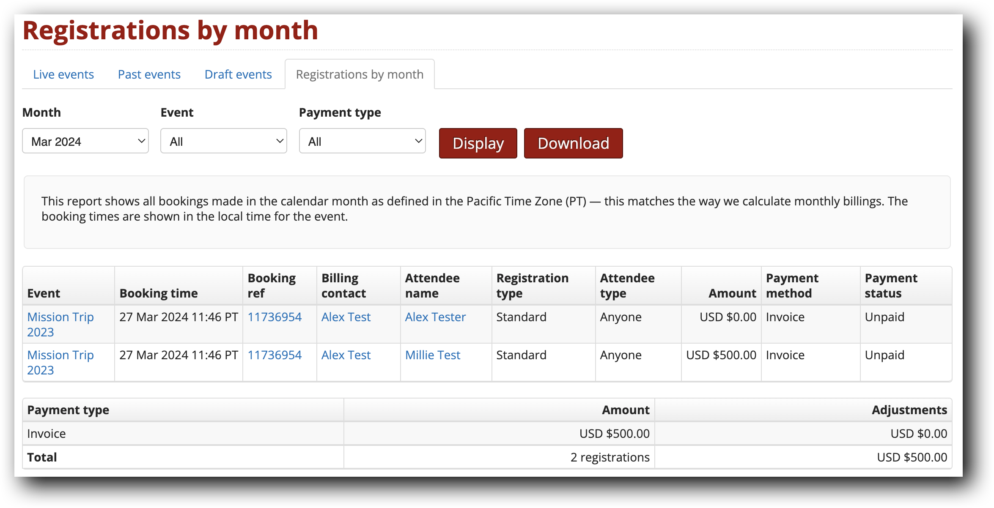View billing contact Alex Test
The image size is (994, 508).
click(x=346, y=317)
